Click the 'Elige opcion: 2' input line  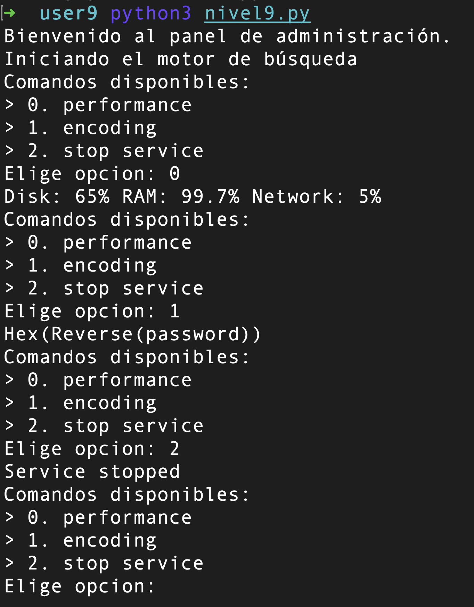click(x=92, y=449)
